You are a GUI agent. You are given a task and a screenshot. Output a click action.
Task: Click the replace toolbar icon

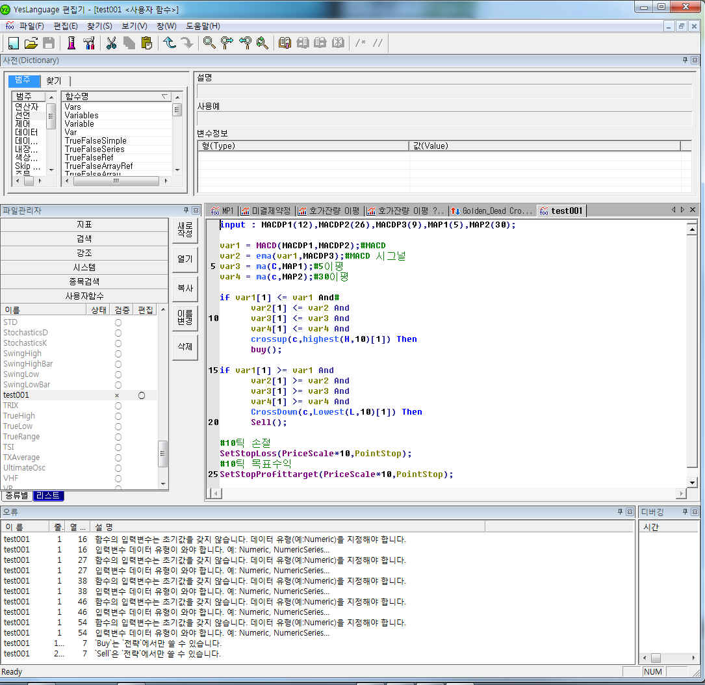tap(263, 43)
